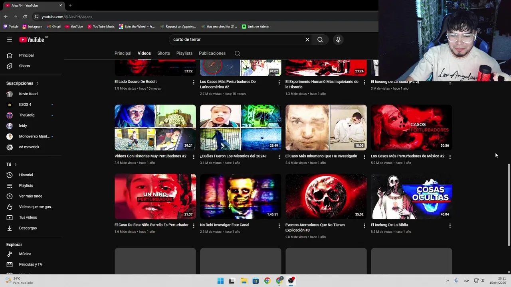Open channel search magnifier icon

point(238,53)
